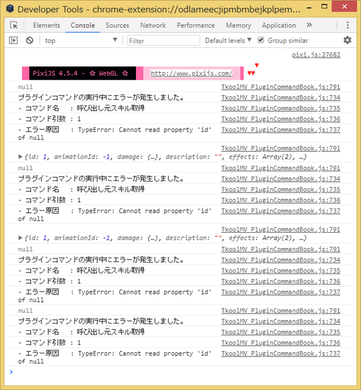Open the DevTools three-dot customize menu
The image size is (361, 390).
coord(348,25)
